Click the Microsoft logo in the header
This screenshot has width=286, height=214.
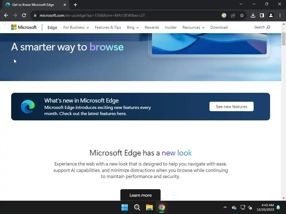pyautogui.click(x=24, y=27)
